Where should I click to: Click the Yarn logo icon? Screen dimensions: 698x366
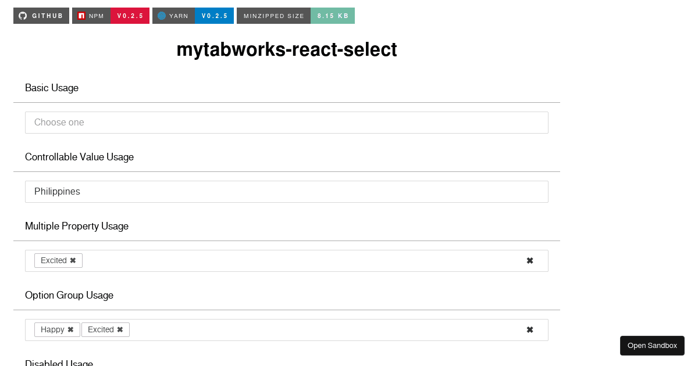click(x=161, y=16)
